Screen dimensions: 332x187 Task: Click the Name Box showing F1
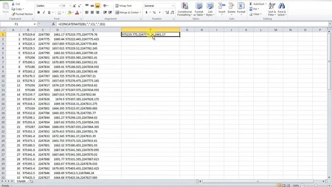(17, 24)
